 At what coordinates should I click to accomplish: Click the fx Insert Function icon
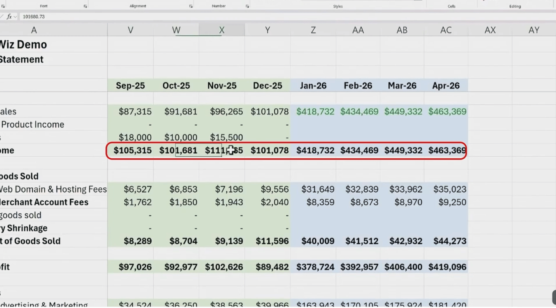[9, 17]
